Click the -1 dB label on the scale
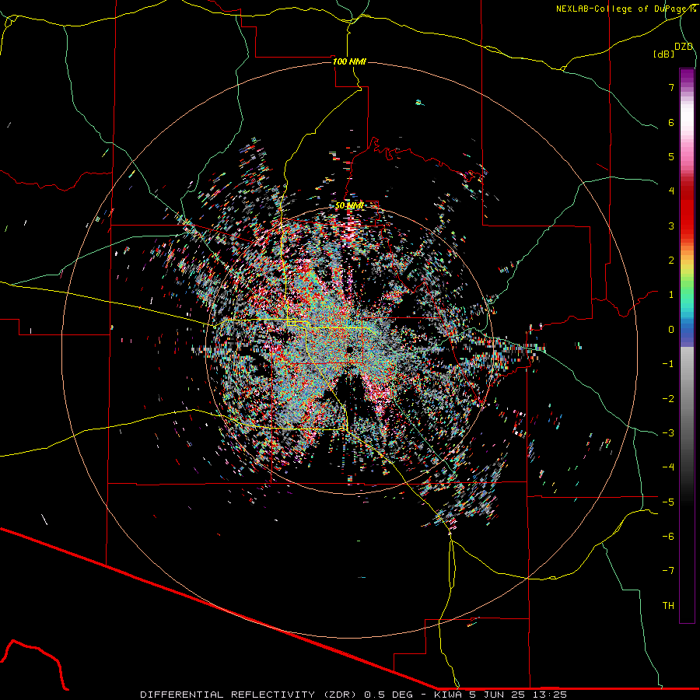The width and height of the screenshot is (700, 700). point(668,364)
